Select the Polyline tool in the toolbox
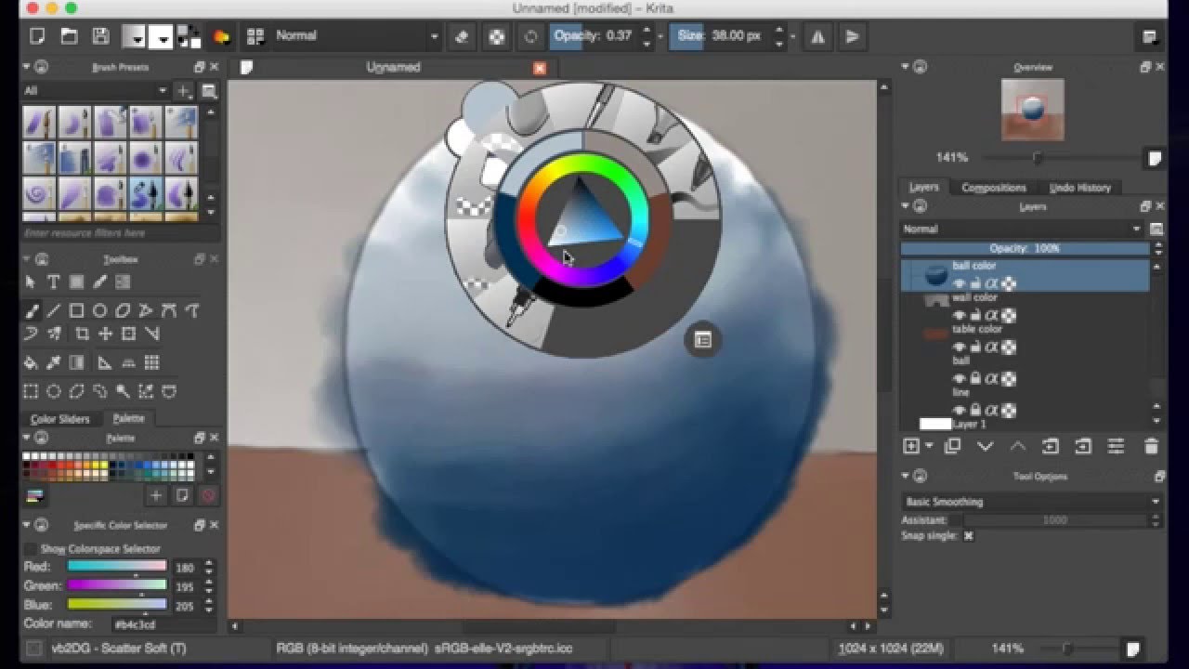1189x669 pixels. [147, 310]
